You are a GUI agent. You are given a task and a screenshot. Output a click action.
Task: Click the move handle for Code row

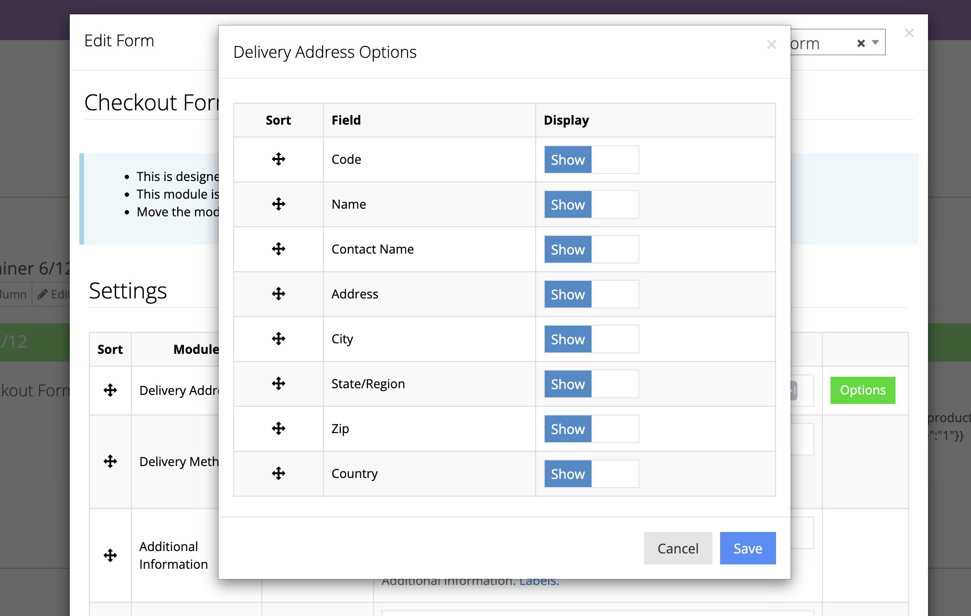(279, 159)
